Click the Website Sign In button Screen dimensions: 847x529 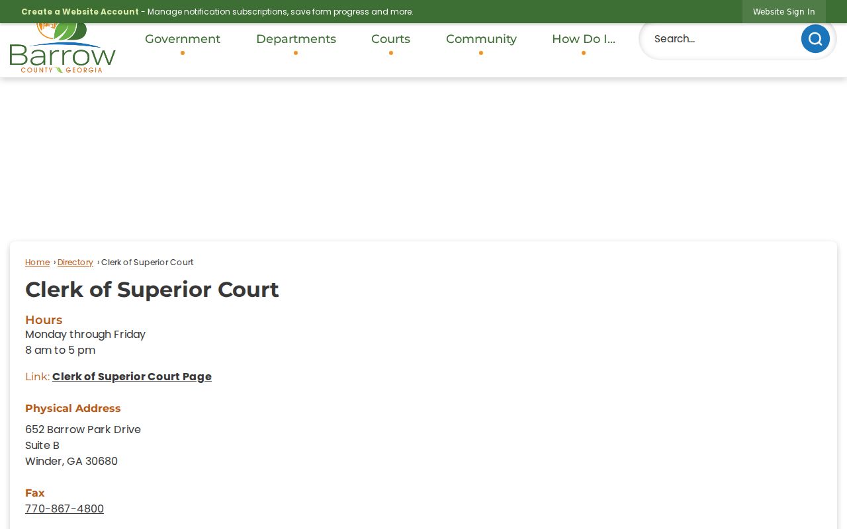[x=784, y=12]
